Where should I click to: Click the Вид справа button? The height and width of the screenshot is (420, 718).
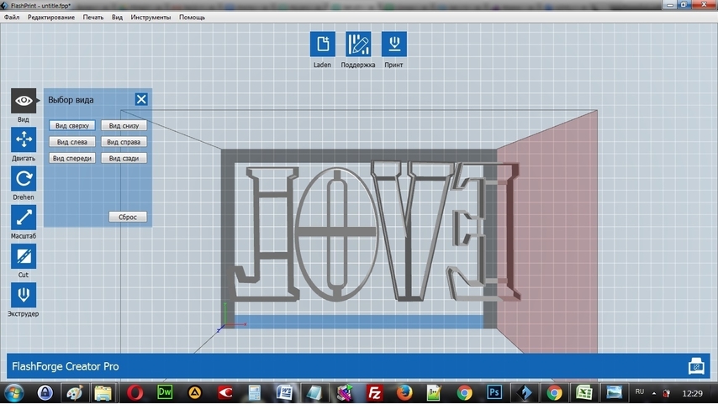(124, 142)
